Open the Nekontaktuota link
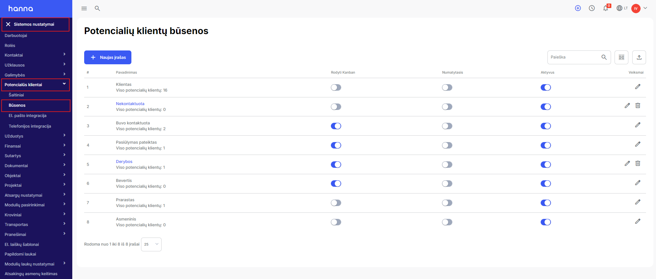The height and width of the screenshot is (279, 656). click(130, 104)
